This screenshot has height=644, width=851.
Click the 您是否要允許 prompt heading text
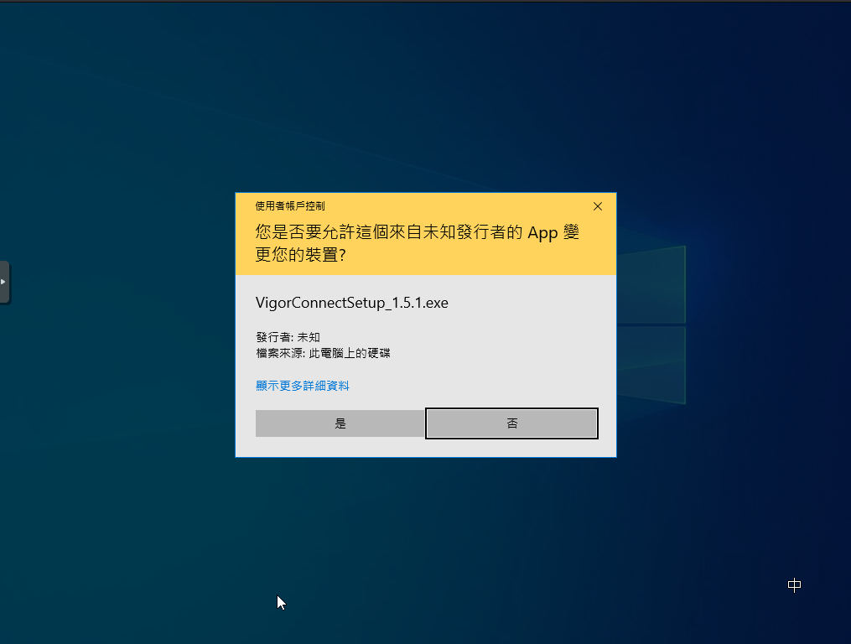335,233
